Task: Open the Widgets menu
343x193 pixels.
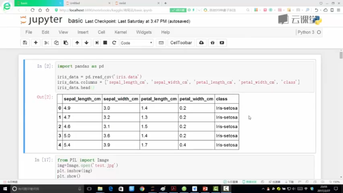Action: pyautogui.click(x=144, y=32)
